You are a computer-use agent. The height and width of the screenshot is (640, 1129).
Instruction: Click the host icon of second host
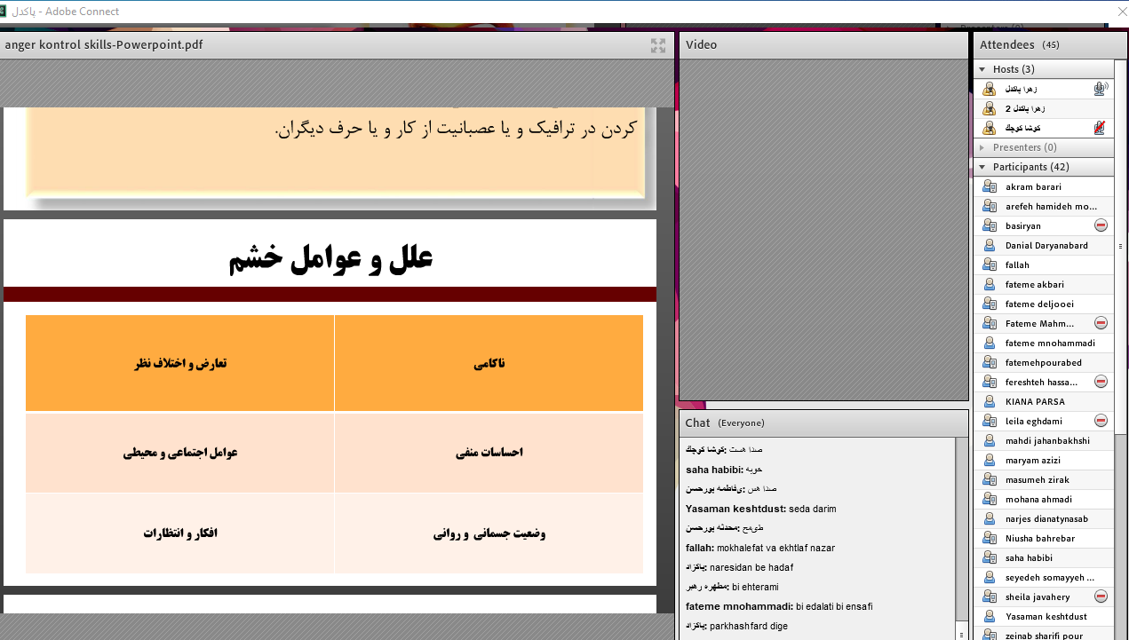pyautogui.click(x=989, y=108)
